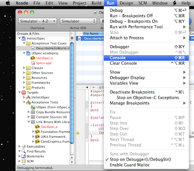Click the Groups & Files header
Image resolution: width=194 pixels, height=171 pixels.
point(43,33)
